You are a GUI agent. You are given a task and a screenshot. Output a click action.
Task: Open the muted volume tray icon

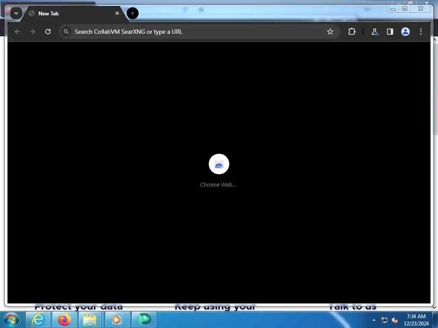coord(395,320)
